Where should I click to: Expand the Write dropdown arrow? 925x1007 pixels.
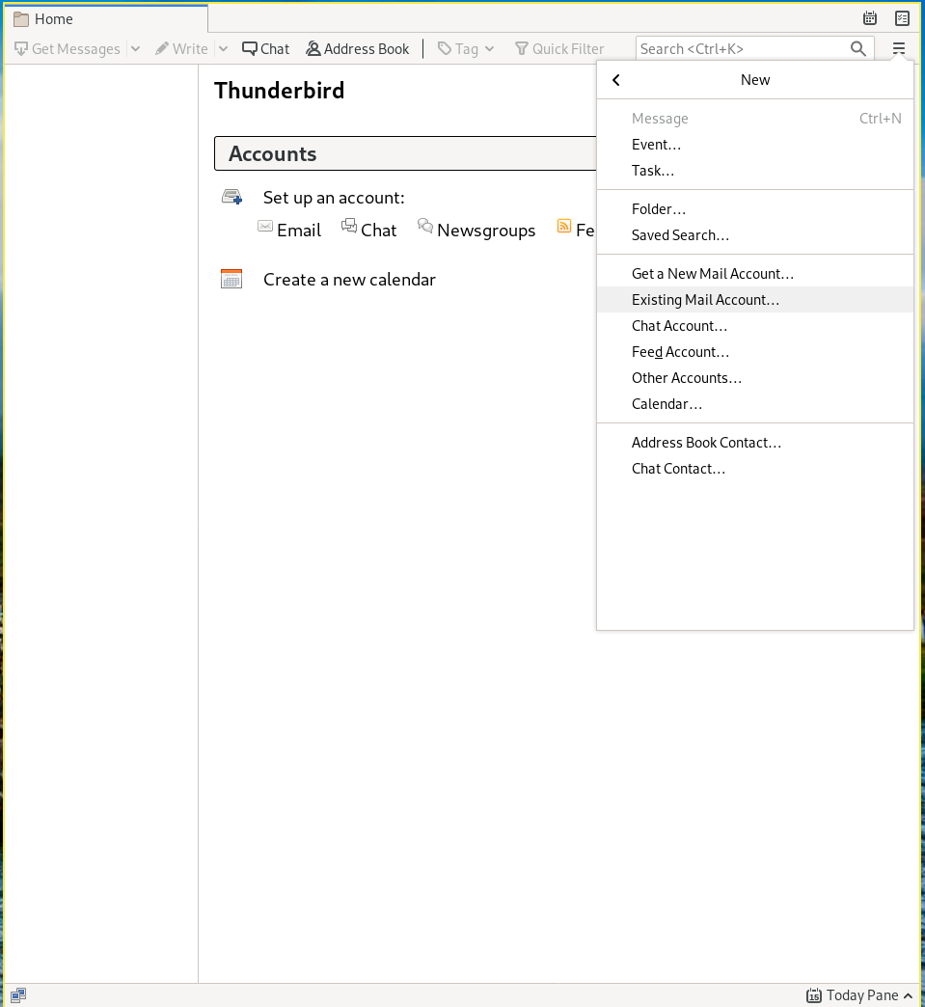point(223,48)
